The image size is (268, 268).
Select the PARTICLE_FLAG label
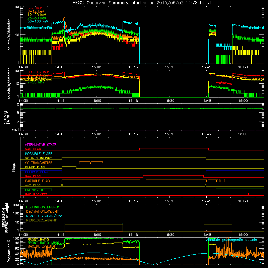(38, 181)
